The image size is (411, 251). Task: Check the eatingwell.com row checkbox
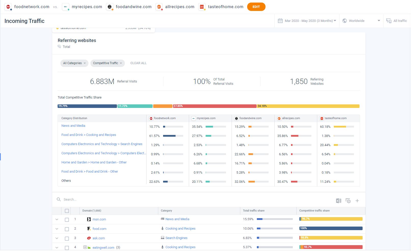click(x=67, y=248)
